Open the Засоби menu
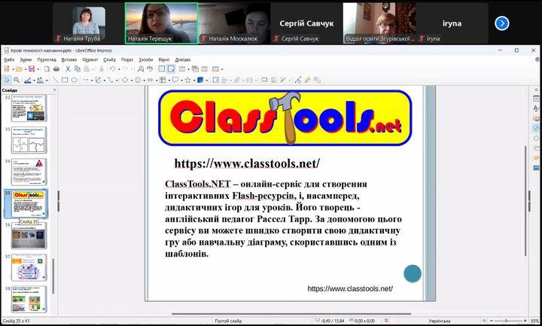The image size is (542, 326). (x=145, y=59)
